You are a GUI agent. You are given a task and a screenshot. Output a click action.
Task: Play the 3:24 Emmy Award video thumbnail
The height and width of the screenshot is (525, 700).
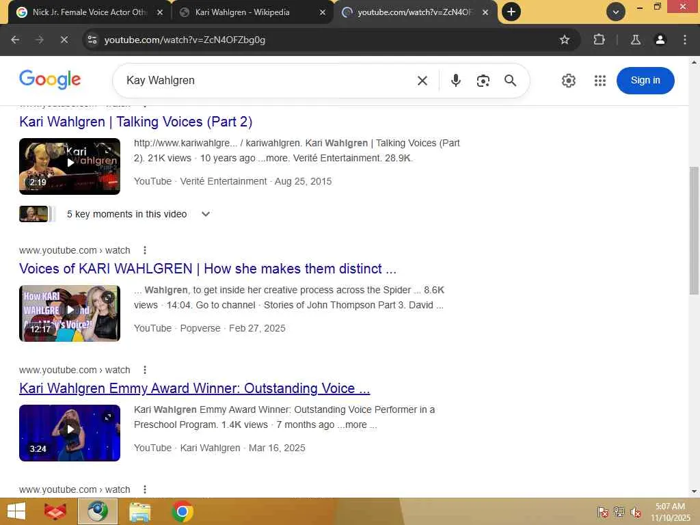[70, 433]
